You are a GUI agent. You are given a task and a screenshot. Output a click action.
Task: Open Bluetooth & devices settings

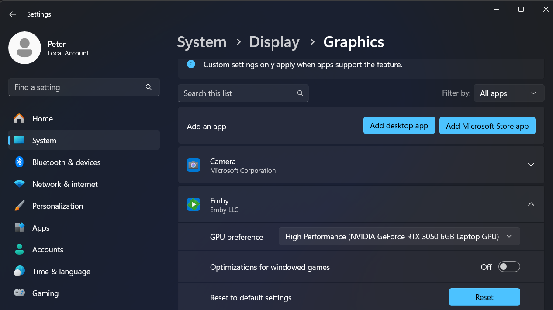pos(66,162)
